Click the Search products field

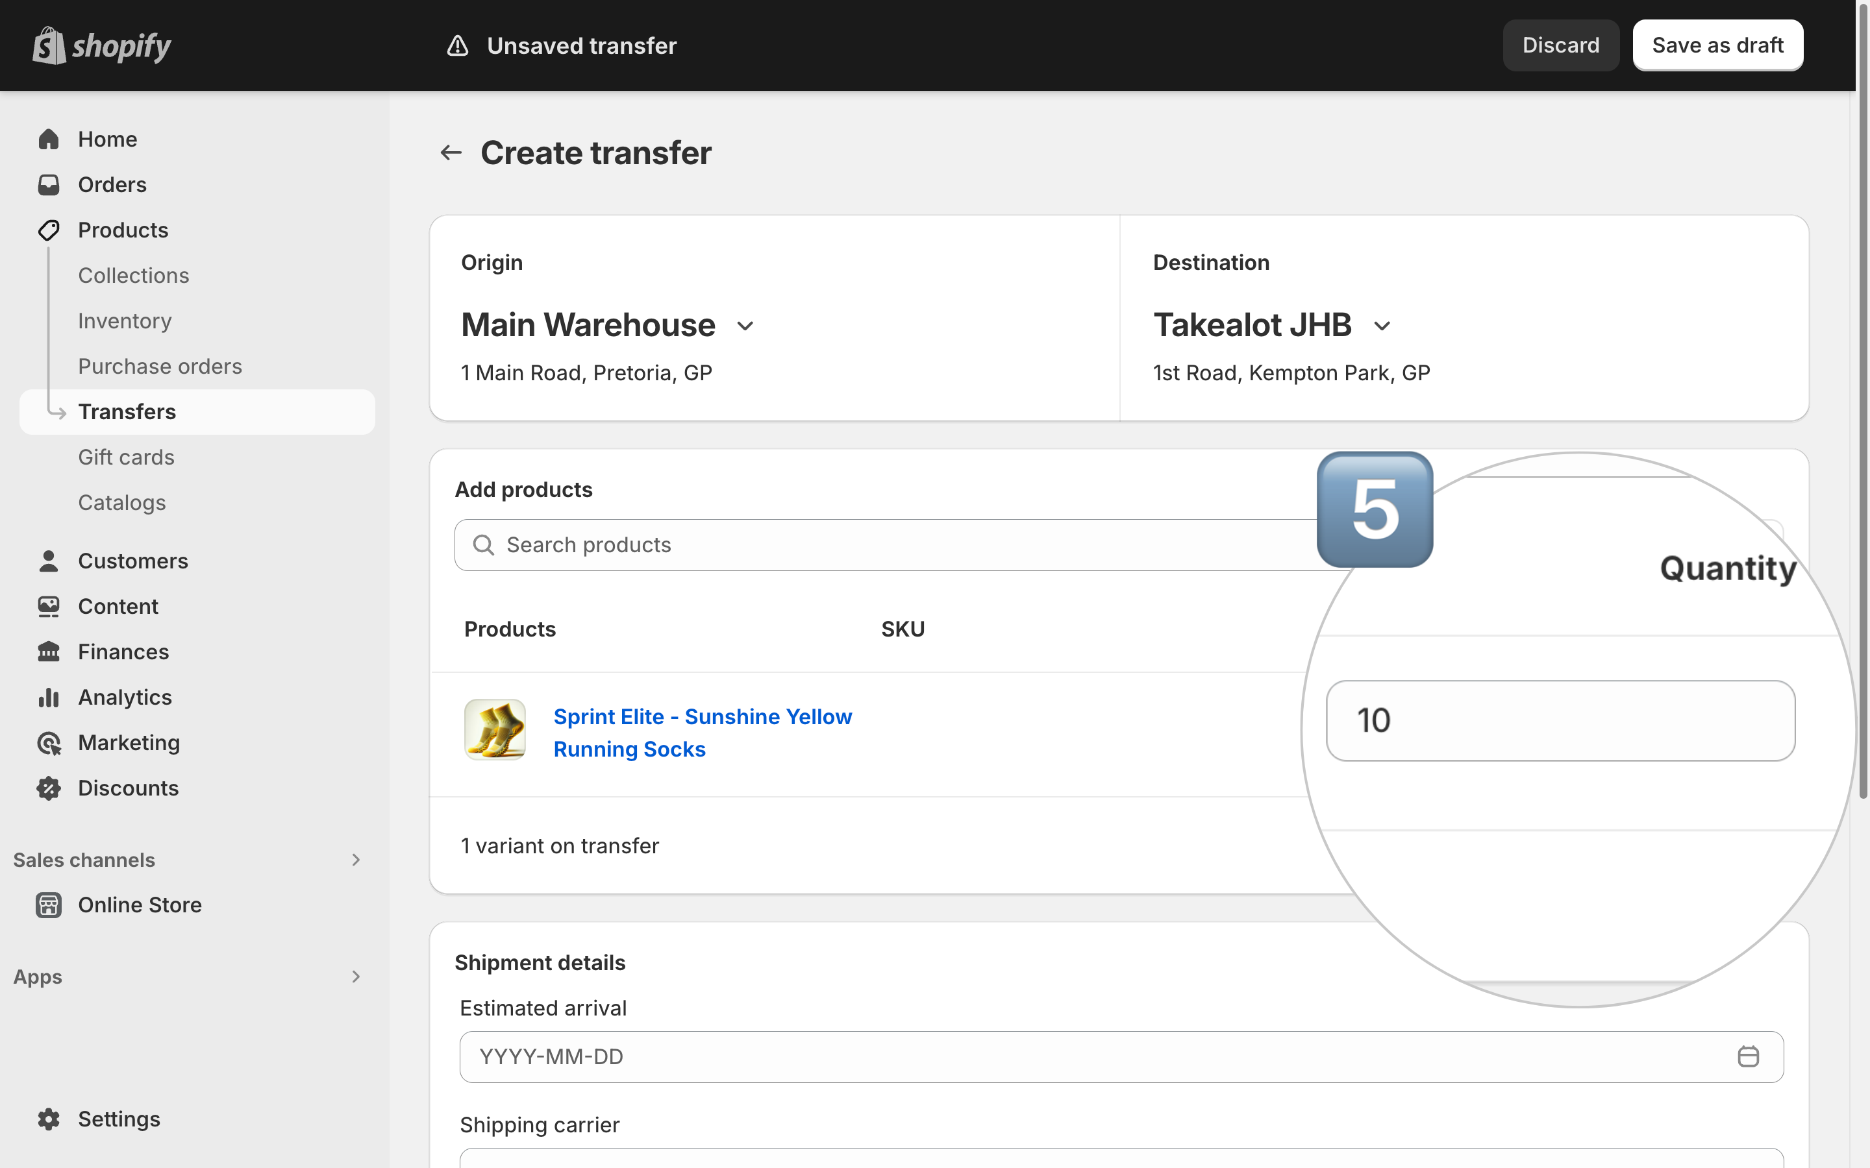click(889, 545)
